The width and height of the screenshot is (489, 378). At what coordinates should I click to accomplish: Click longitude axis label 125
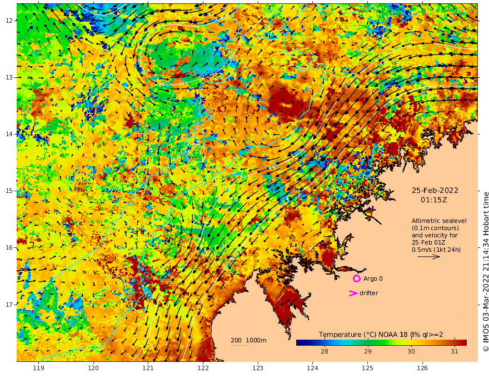(x=367, y=368)
